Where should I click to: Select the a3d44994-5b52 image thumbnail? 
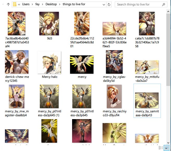pyautogui.click(x=114, y=28)
